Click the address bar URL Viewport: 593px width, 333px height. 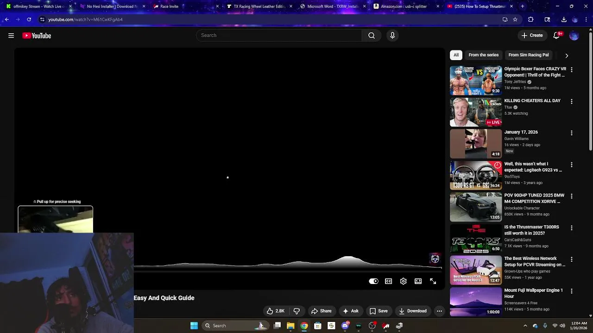pos(86,19)
